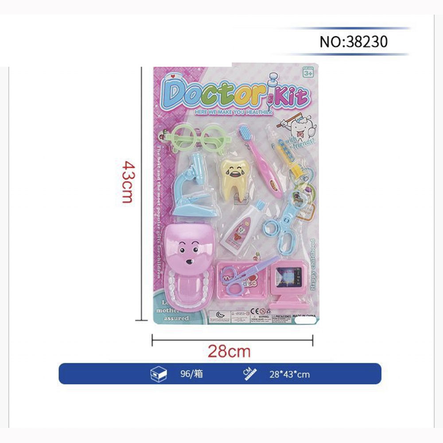Click the red 28cm width label
The width and height of the screenshot is (443, 443).
229,351
